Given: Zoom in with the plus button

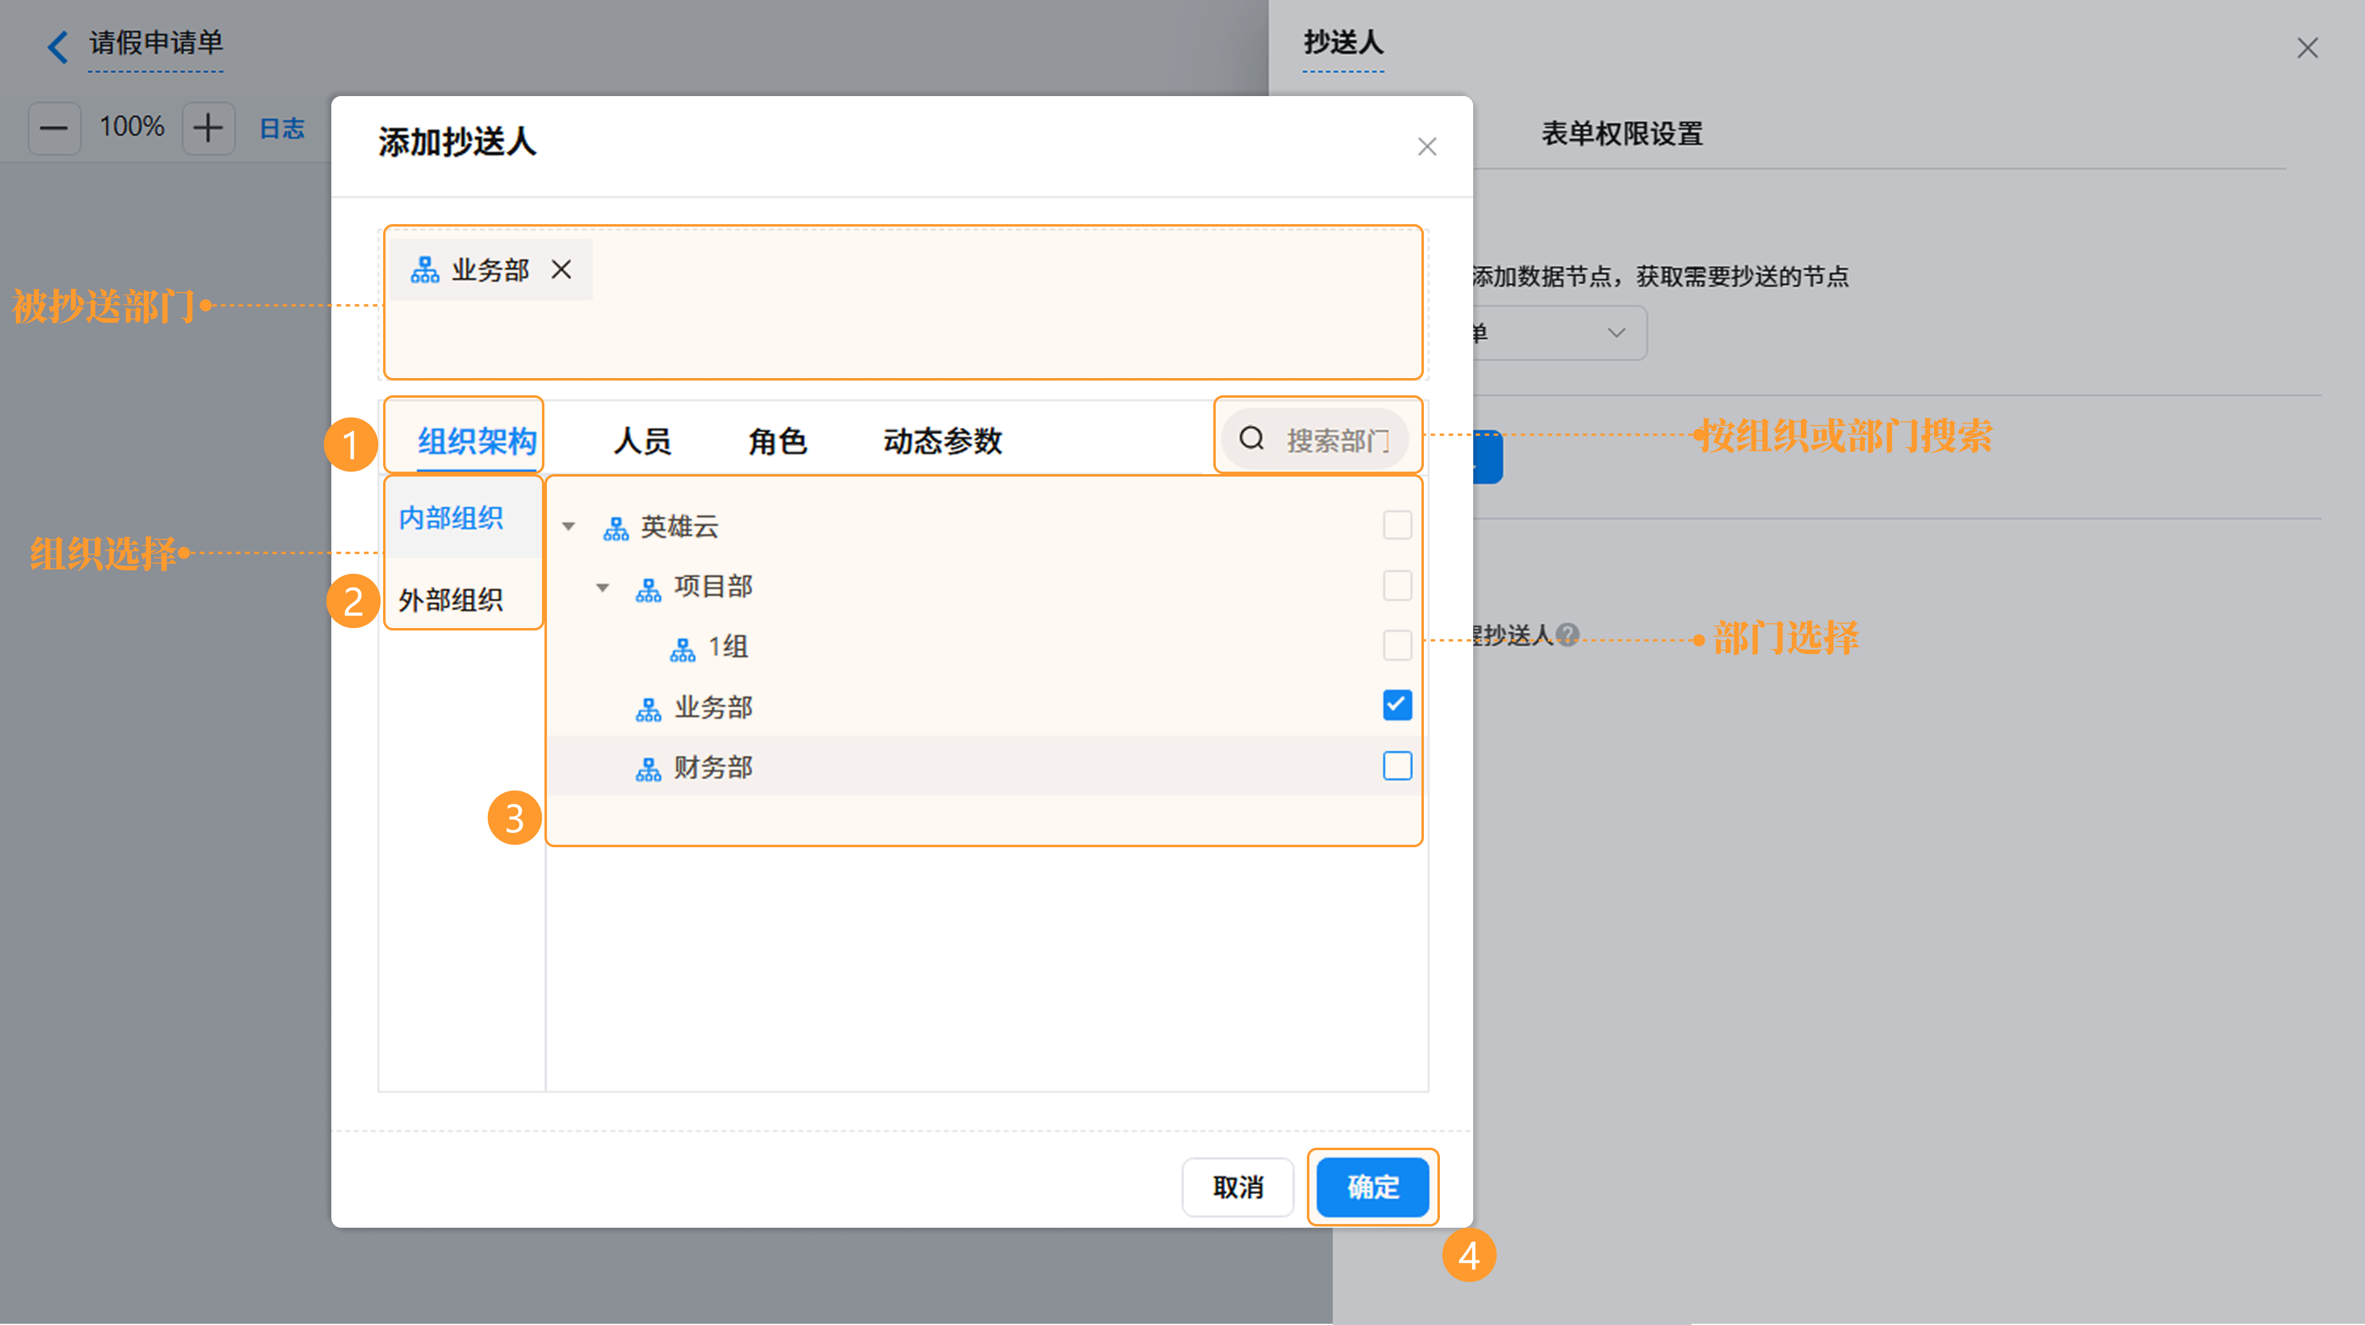Looking at the screenshot, I should click(208, 127).
